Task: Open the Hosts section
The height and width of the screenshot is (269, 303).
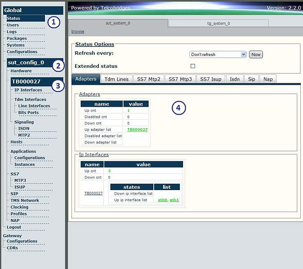Action: tap(17, 142)
